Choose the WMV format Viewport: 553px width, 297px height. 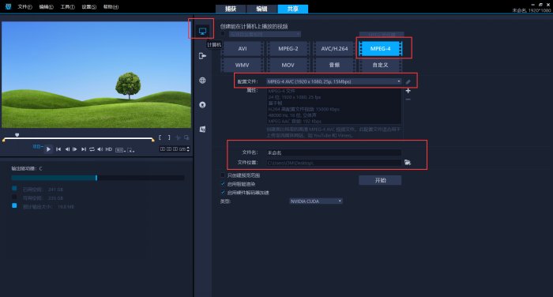tap(243, 65)
